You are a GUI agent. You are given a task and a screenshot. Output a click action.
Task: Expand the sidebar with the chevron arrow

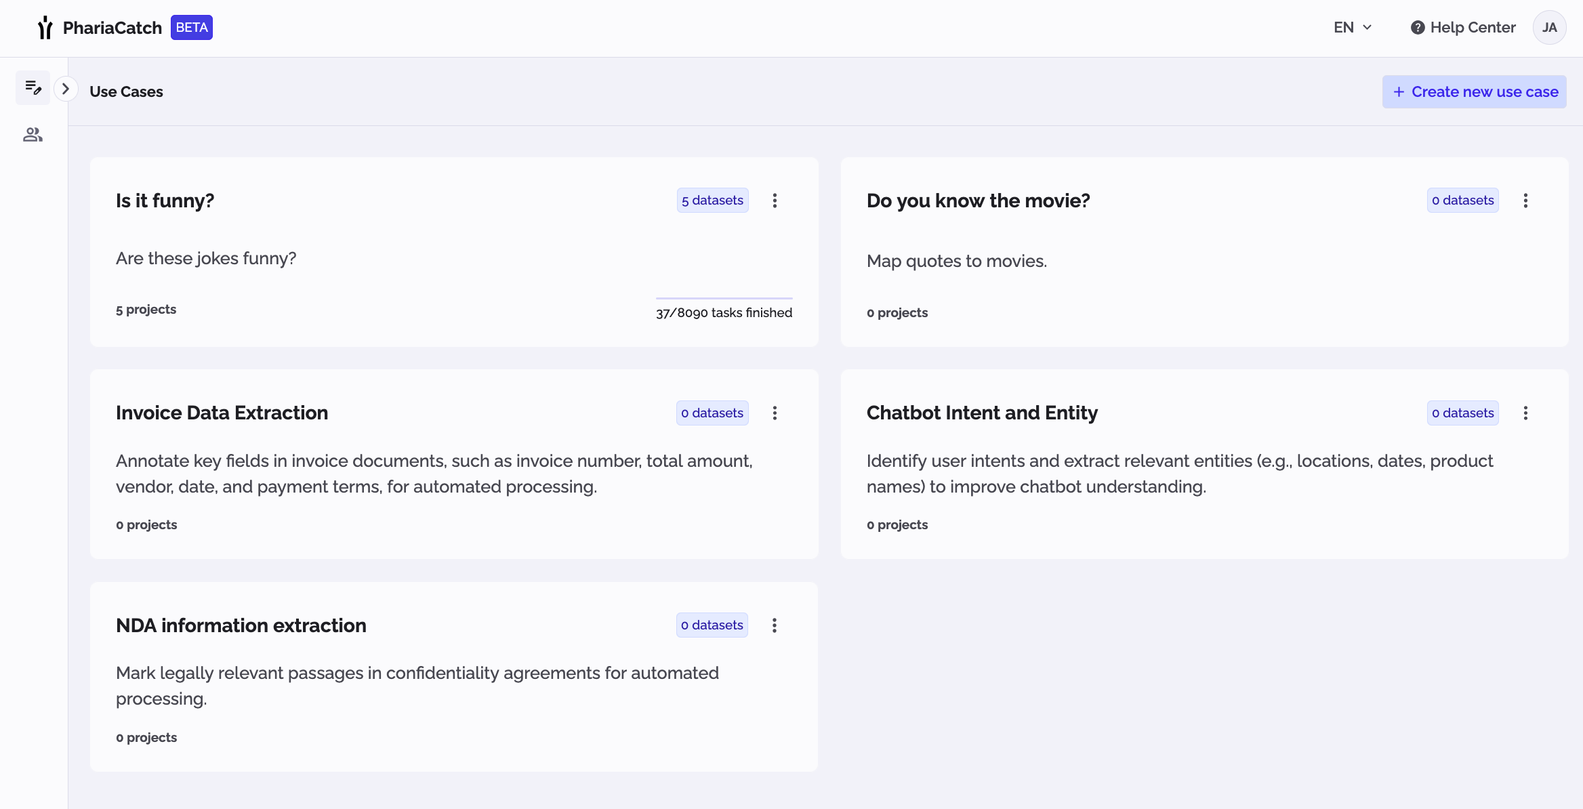click(65, 87)
